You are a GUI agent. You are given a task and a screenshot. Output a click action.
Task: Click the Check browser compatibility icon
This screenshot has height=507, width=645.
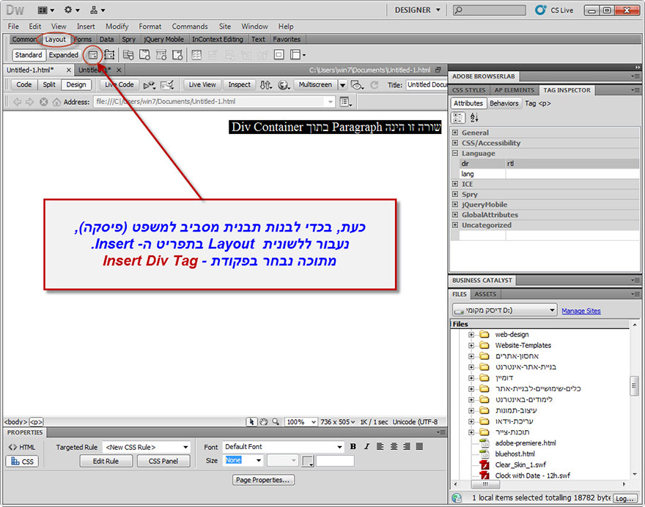pyautogui.click(x=167, y=85)
